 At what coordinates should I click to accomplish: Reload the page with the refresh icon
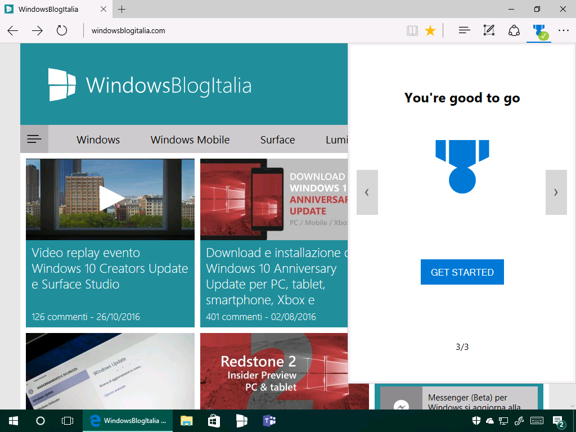tap(62, 30)
